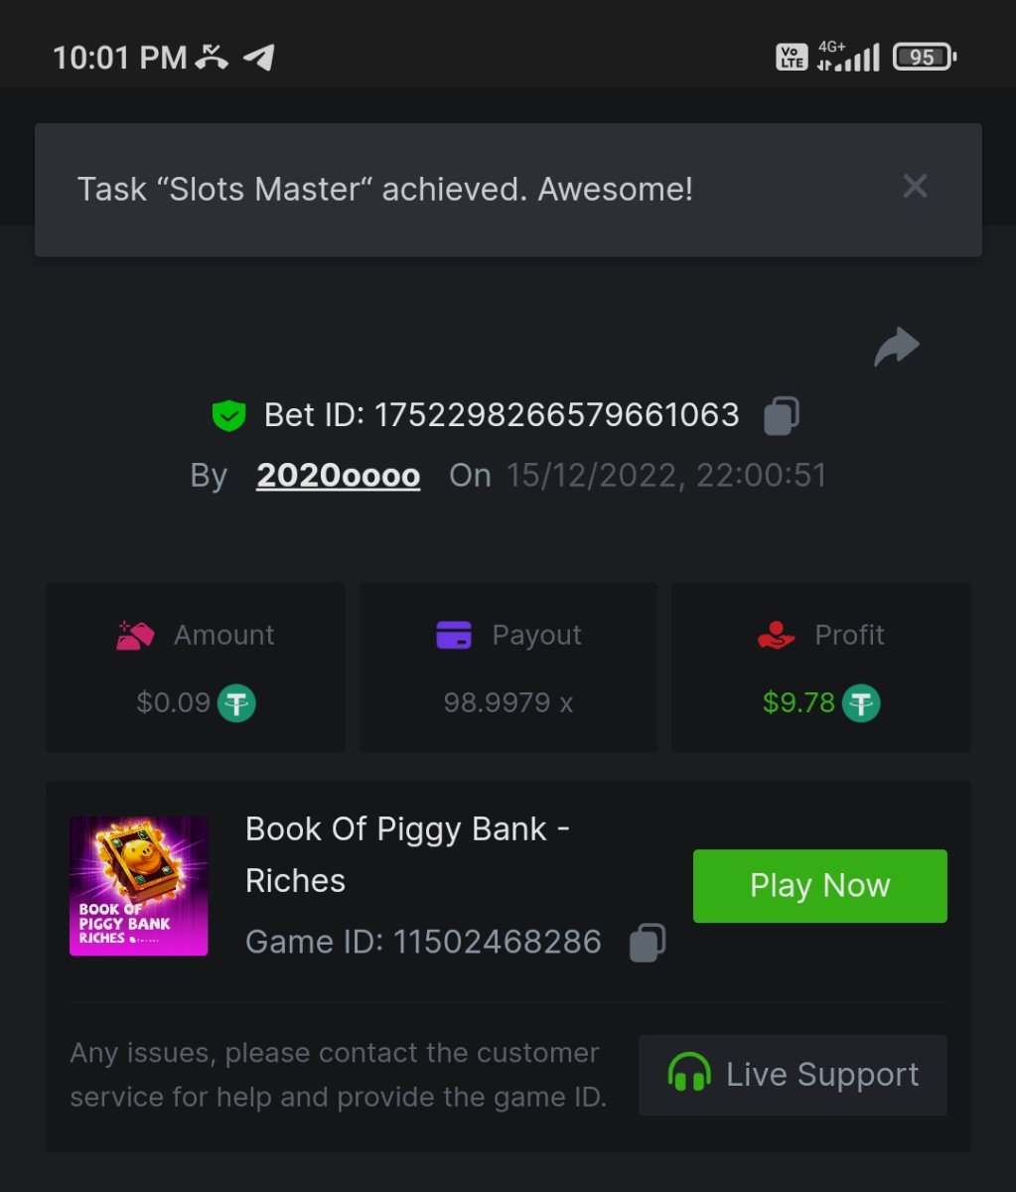This screenshot has width=1016, height=1192.
Task: Tap the Tether coin beside $9.78
Action: (861, 703)
